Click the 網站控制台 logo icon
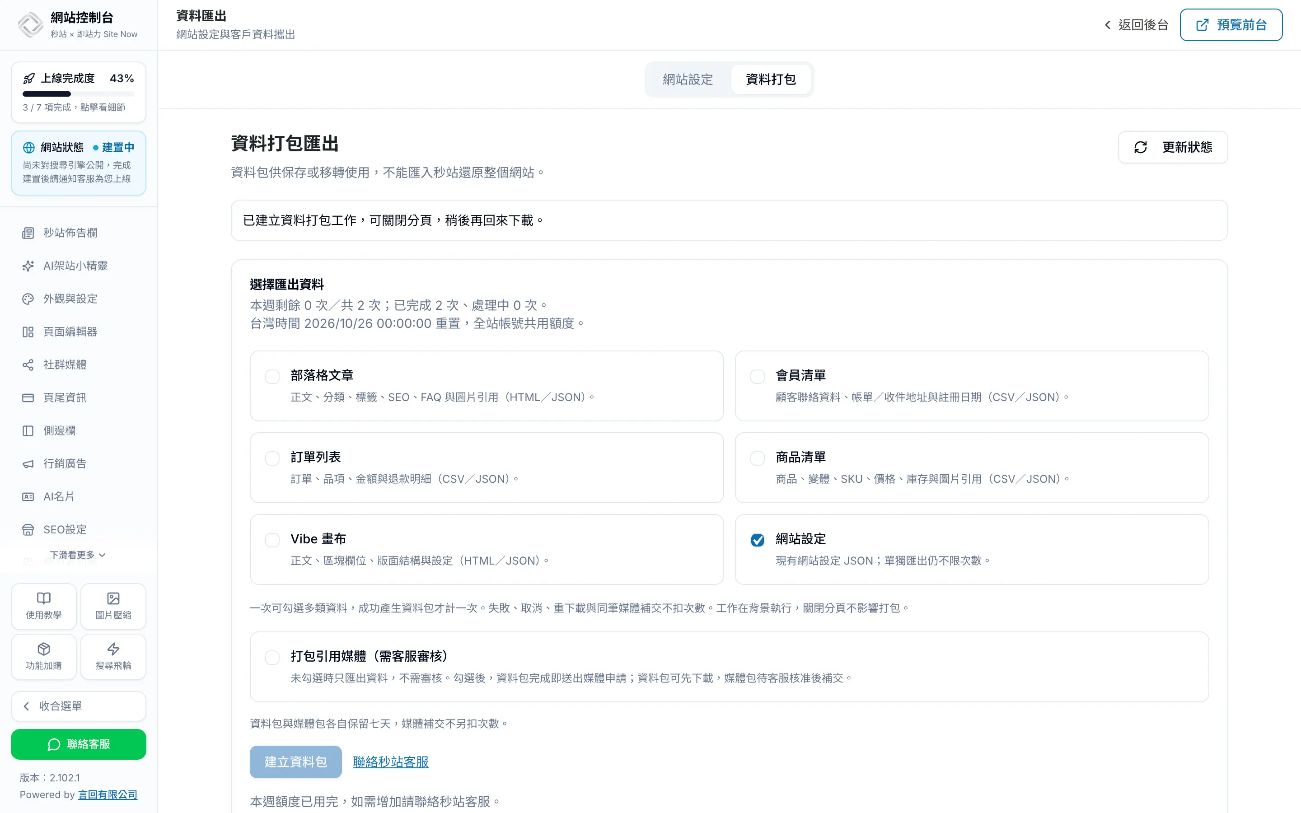This screenshot has height=813, width=1301. tap(31, 25)
